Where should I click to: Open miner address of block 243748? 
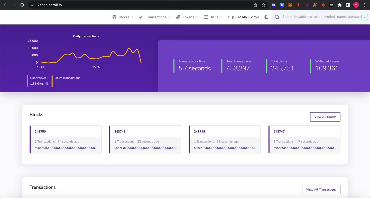(229, 148)
